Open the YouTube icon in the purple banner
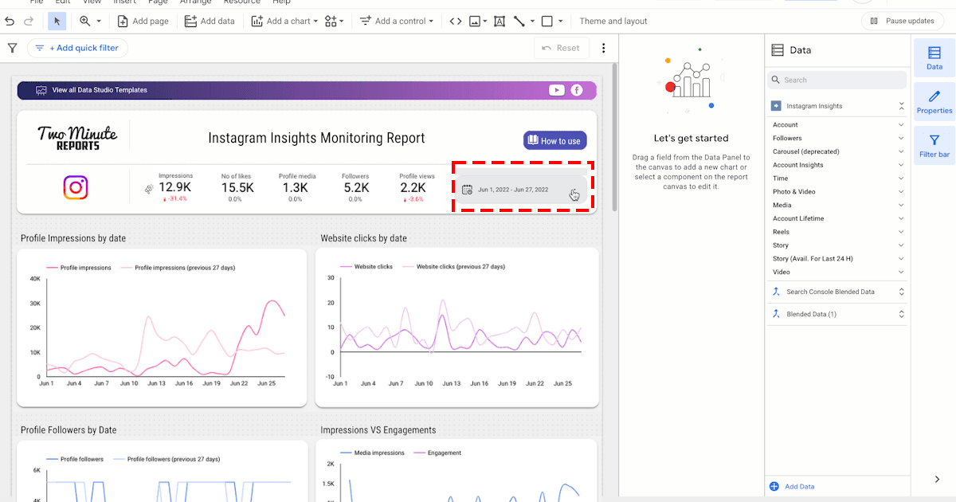 557,90
